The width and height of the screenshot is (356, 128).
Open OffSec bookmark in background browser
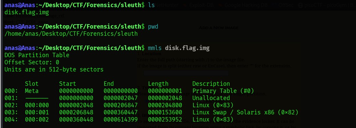point(286,5)
